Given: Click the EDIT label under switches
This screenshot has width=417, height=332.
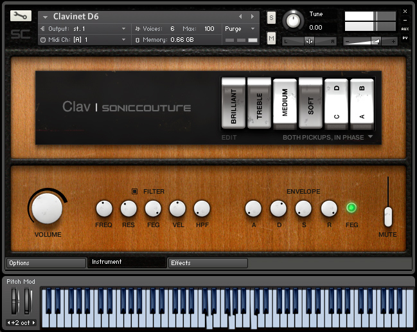Looking at the screenshot, I should [x=229, y=138].
